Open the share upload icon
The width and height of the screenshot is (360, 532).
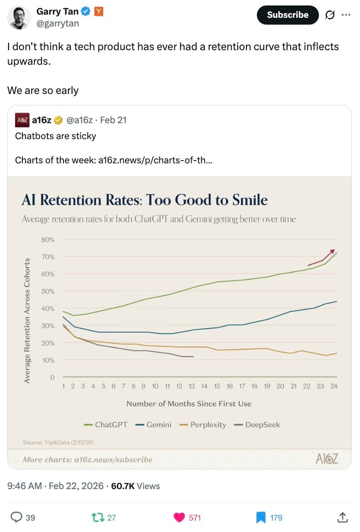coord(343,517)
